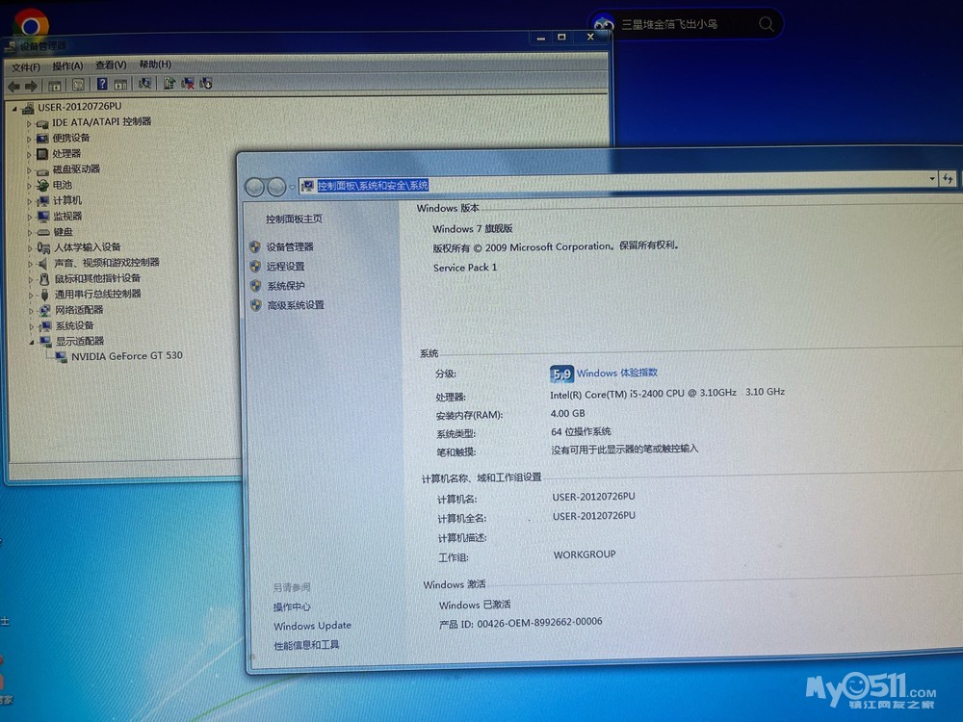
Task: Click the Windows 体验指数 link
Action: coord(617,374)
